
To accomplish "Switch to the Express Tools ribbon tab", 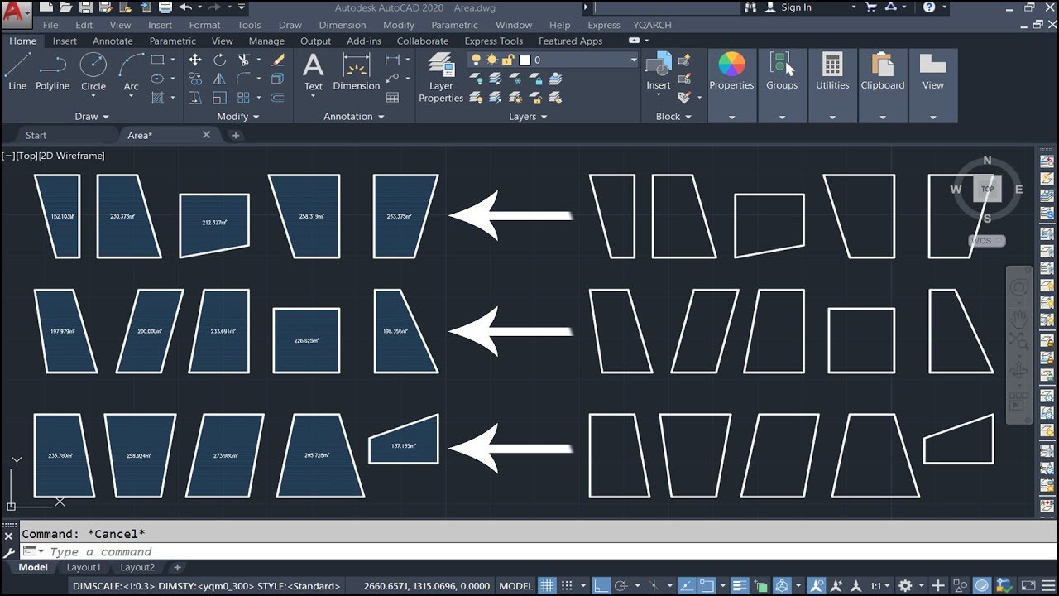I will 493,41.
